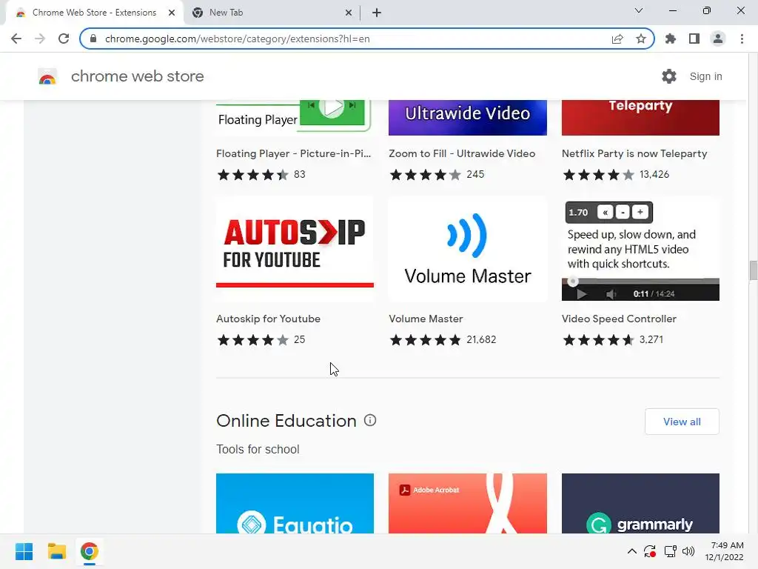The width and height of the screenshot is (758, 569).
Task: Click the chrome web store logo
Action: click(x=47, y=76)
